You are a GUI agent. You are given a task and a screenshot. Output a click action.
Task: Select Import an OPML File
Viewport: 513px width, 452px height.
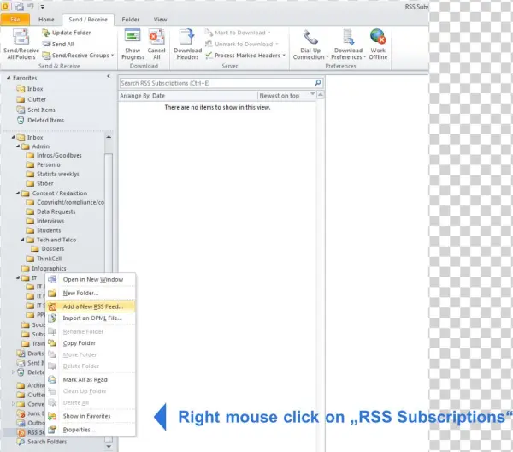pos(91,318)
